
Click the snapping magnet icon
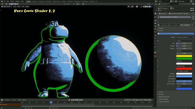(77, 4)
